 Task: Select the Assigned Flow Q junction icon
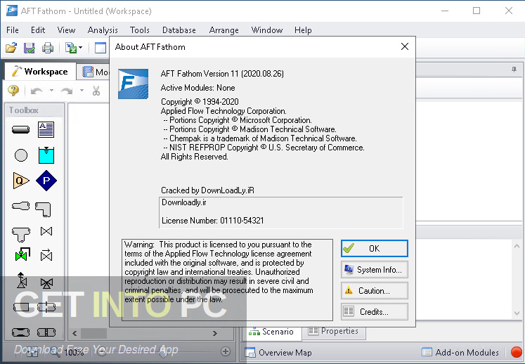[x=21, y=181]
